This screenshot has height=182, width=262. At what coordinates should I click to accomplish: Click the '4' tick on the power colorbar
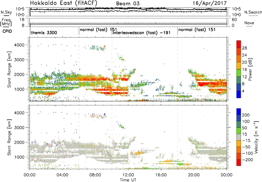pyautogui.click(x=243, y=91)
